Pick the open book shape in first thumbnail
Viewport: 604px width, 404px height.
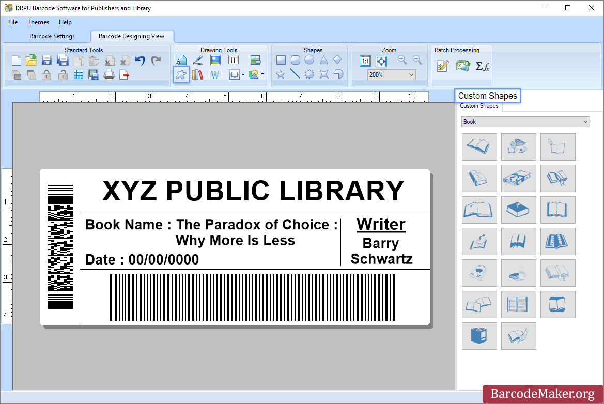click(x=479, y=147)
